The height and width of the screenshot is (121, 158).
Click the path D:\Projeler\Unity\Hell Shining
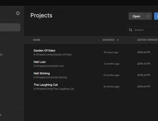50,77
